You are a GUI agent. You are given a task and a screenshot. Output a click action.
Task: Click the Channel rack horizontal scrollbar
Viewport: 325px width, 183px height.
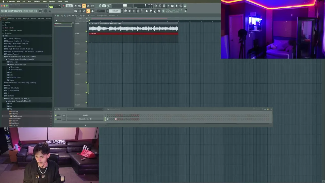[x=188, y=124]
